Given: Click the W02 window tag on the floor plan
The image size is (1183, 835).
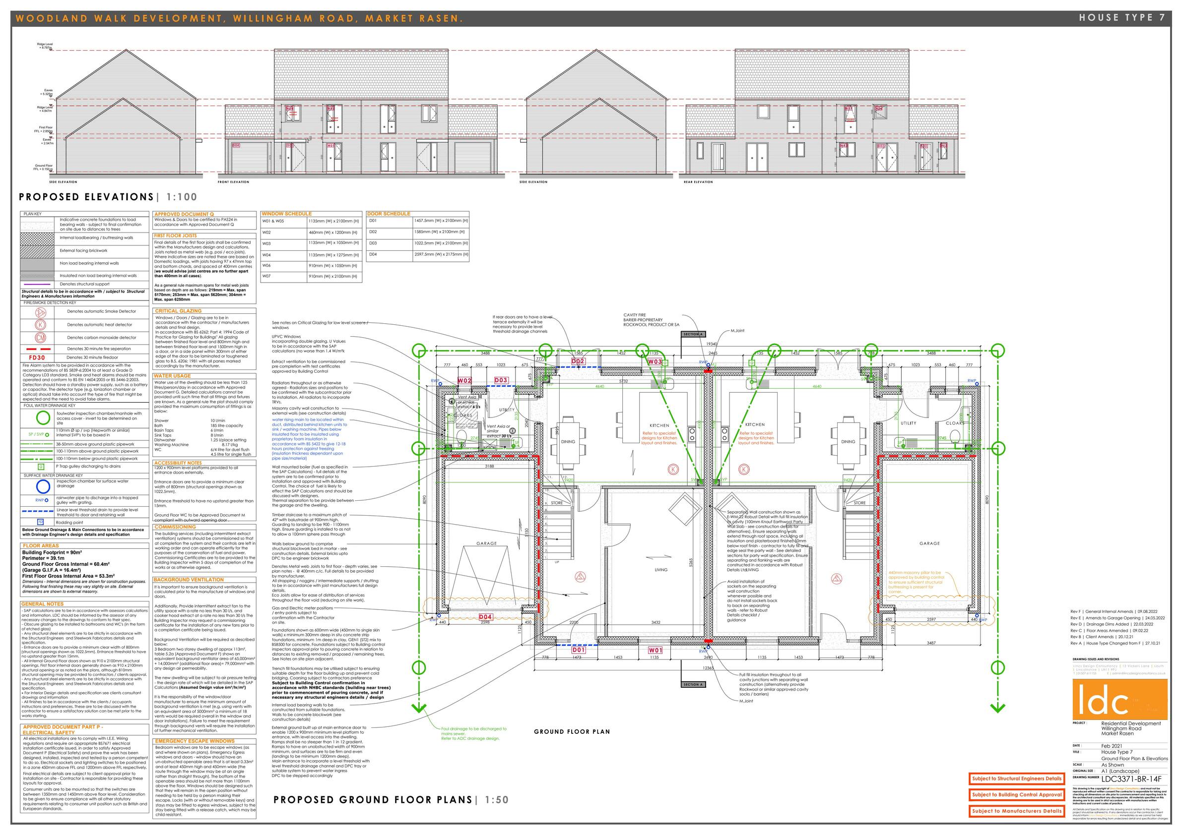Looking at the screenshot, I should point(465,380).
